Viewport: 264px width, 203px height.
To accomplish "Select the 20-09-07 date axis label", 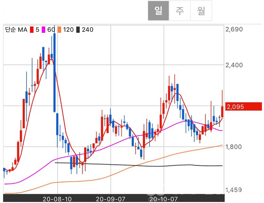I will 110,199.
